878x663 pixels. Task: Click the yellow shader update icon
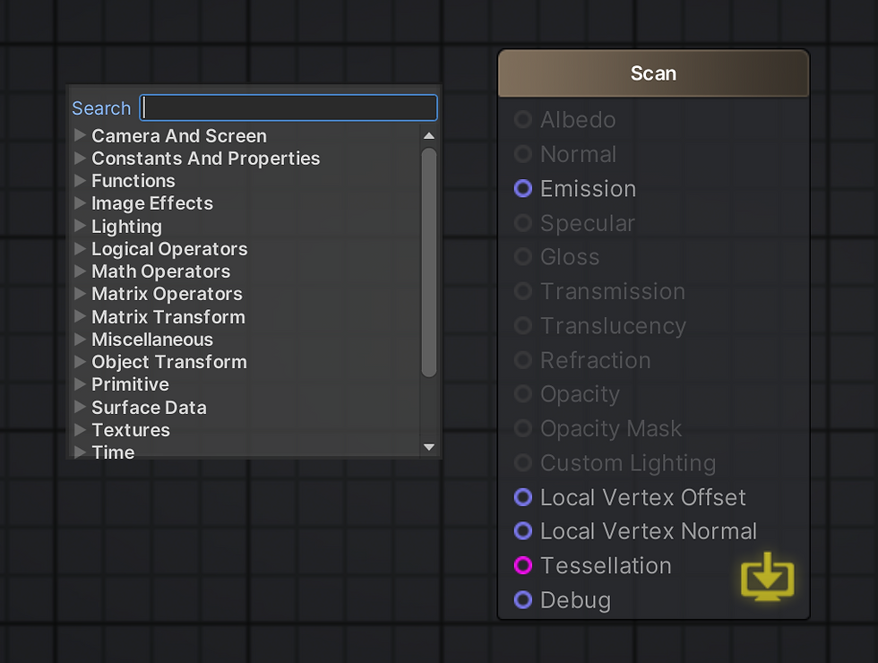coord(767,577)
